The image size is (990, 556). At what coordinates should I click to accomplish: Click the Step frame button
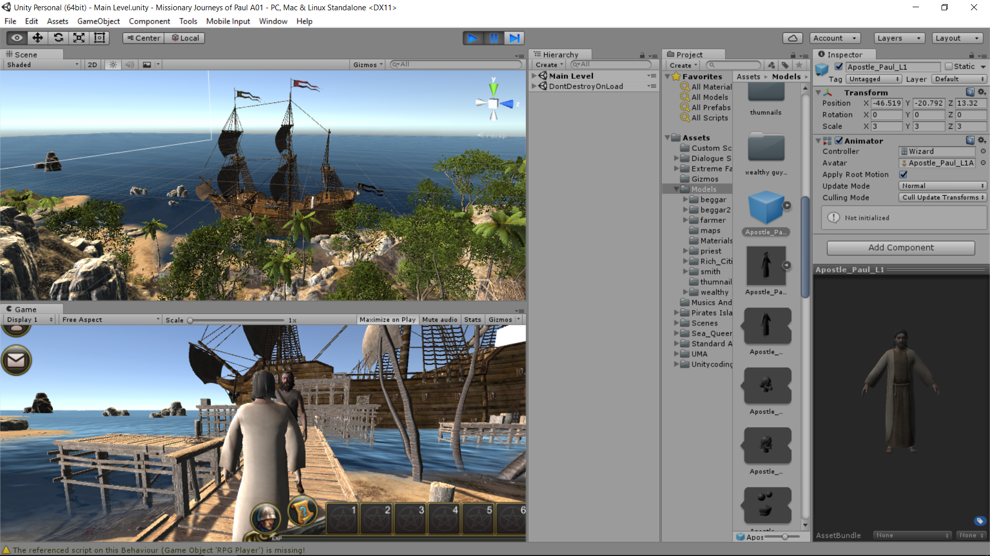(x=514, y=38)
